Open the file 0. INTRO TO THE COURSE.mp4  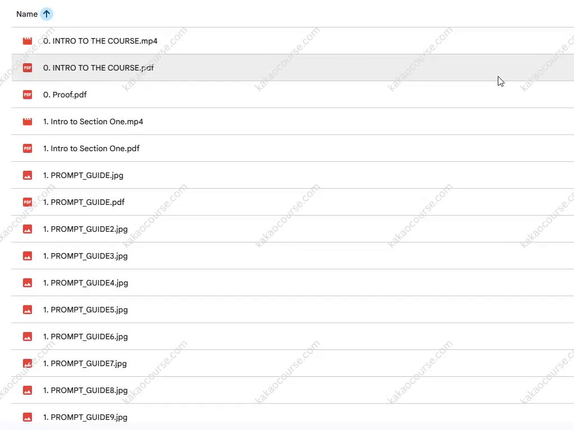coord(100,41)
